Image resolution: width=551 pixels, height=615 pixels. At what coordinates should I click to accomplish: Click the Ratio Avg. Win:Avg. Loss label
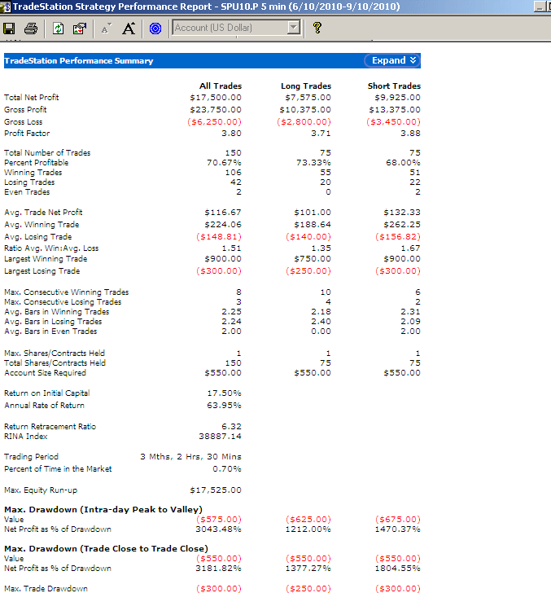pos(51,248)
